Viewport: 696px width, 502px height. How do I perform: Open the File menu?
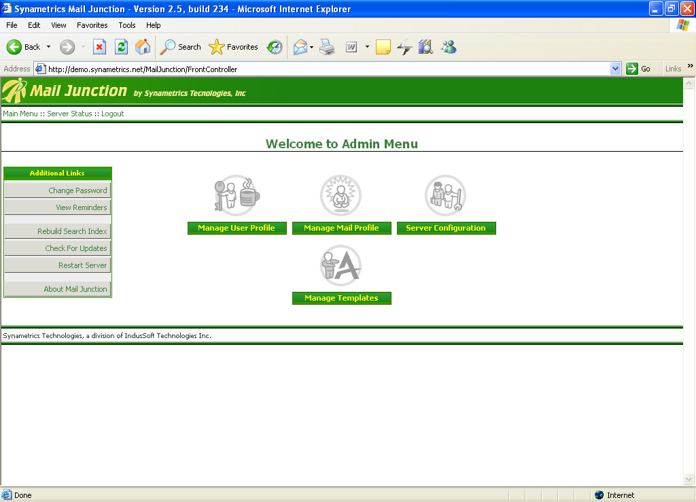point(12,25)
